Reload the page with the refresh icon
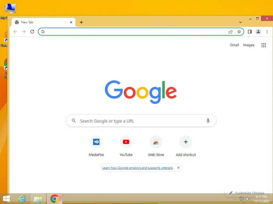The height and width of the screenshot is (204, 273). (x=32, y=32)
